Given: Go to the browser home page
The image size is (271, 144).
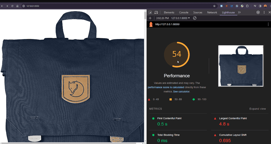Looking at the screenshot, I should (17, 6).
